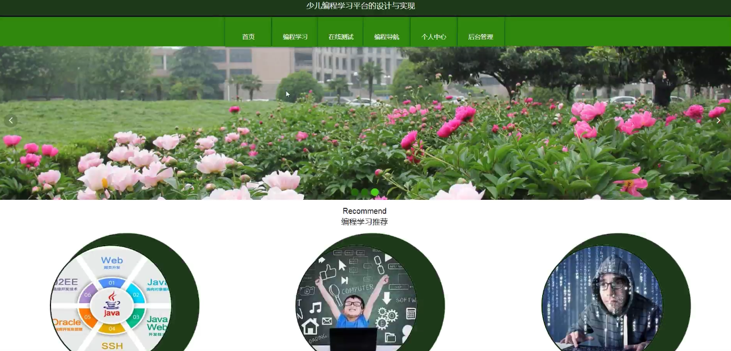Select 编程导航 in the navigation bar
This screenshot has width=731, height=351.
(387, 37)
